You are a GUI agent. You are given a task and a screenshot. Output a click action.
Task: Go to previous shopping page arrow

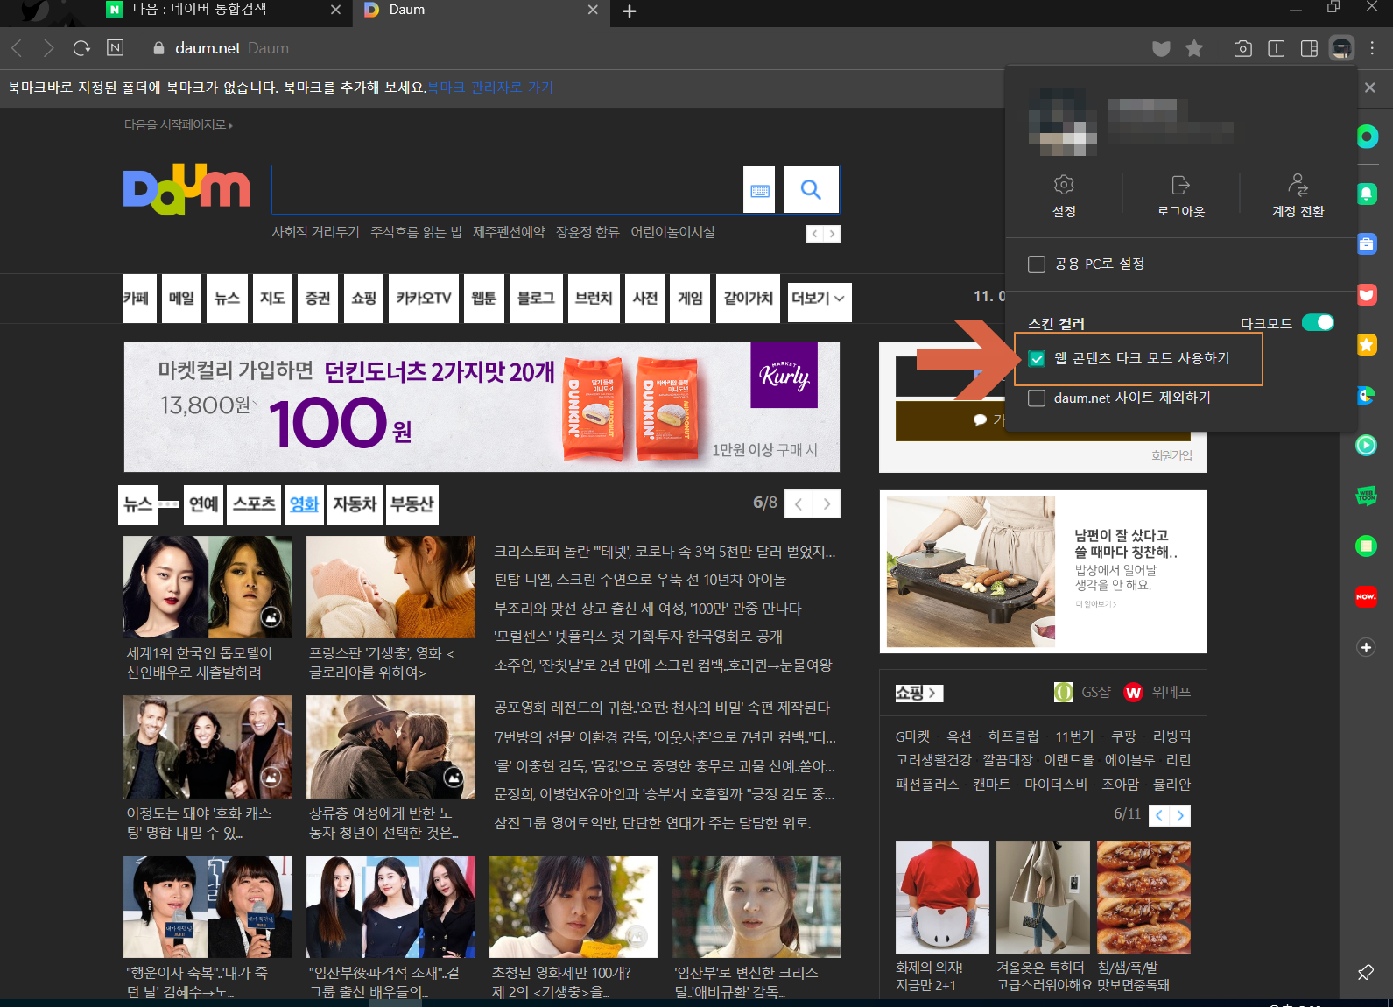click(1159, 816)
